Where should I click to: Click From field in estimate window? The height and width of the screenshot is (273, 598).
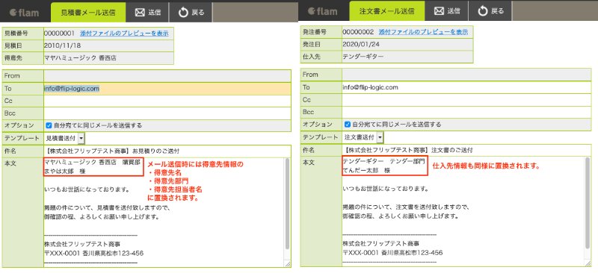pyautogui.click(x=167, y=76)
